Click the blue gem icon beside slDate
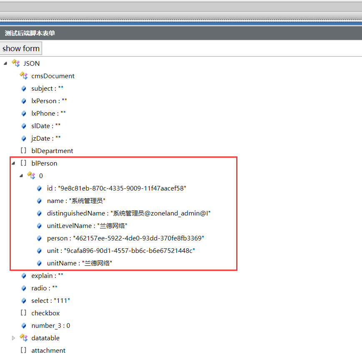 coord(24,126)
